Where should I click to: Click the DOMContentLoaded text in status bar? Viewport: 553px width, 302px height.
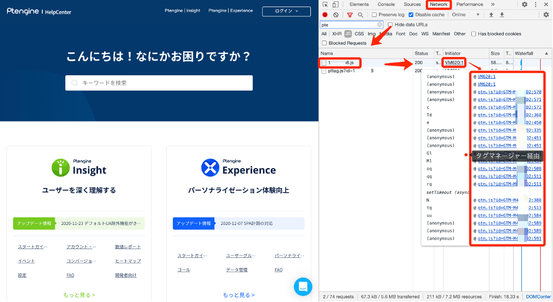[x=538, y=297]
